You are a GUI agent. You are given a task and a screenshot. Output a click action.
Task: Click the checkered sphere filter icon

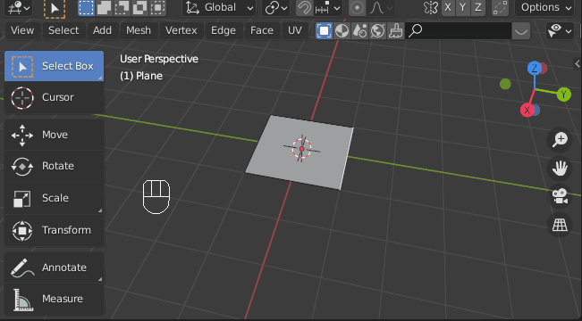click(342, 30)
